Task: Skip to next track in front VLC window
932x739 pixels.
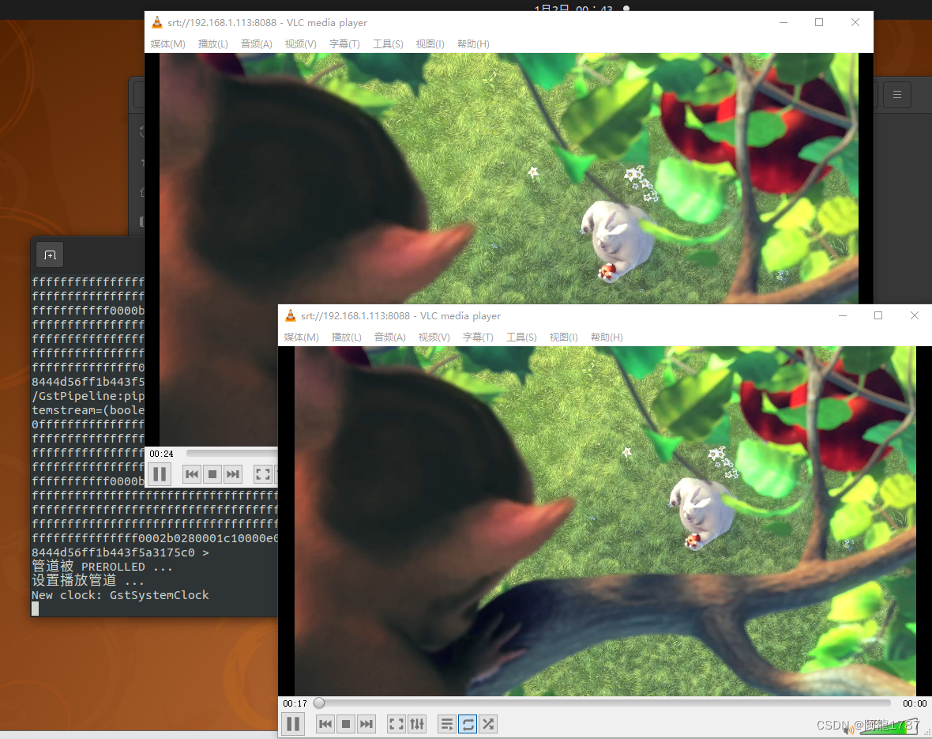Action: point(366,724)
